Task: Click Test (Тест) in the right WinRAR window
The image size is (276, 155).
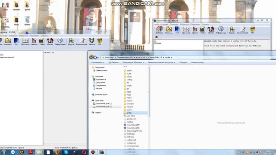Action: [x=177, y=30]
